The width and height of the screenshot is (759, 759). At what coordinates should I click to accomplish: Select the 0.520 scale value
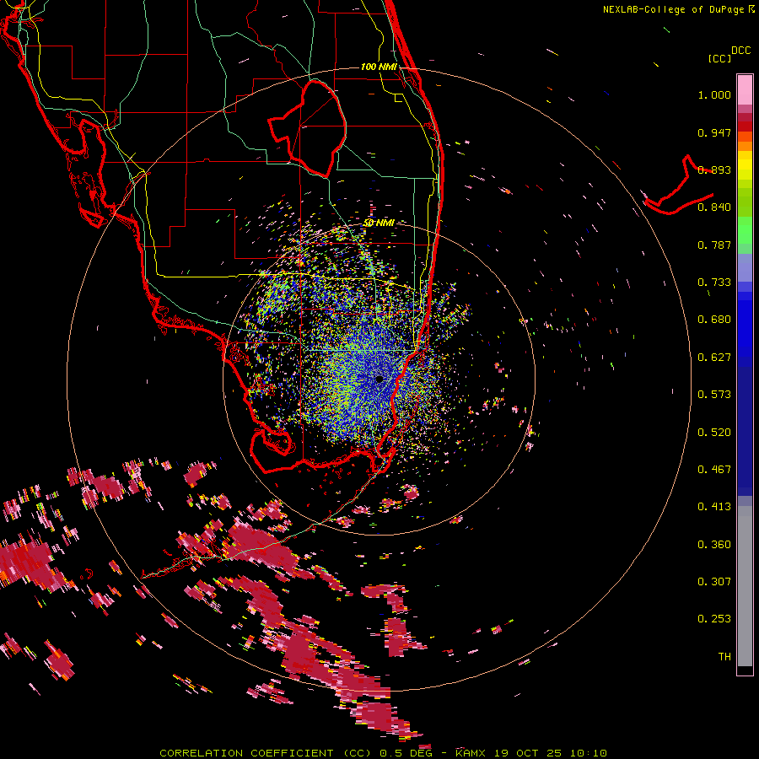coord(714,433)
